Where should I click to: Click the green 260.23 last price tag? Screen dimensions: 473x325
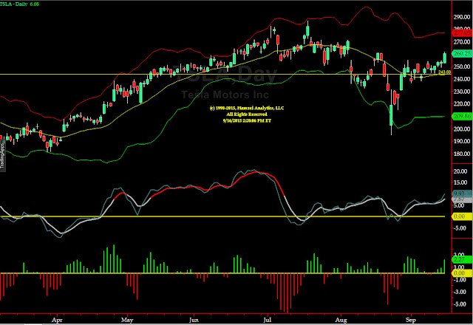click(462, 53)
